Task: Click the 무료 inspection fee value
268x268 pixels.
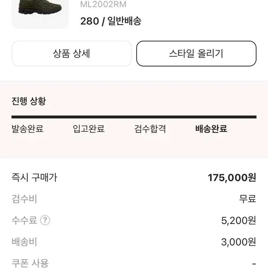Action: [x=248, y=199]
